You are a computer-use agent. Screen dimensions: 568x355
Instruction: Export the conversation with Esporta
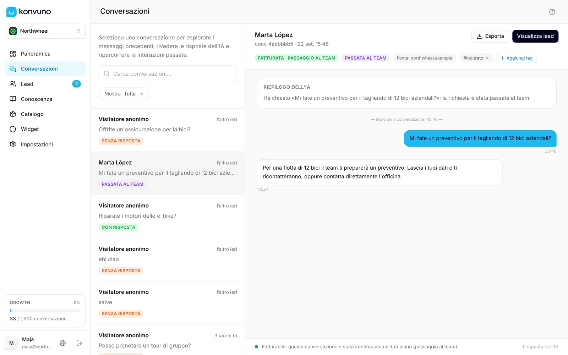point(490,36)
